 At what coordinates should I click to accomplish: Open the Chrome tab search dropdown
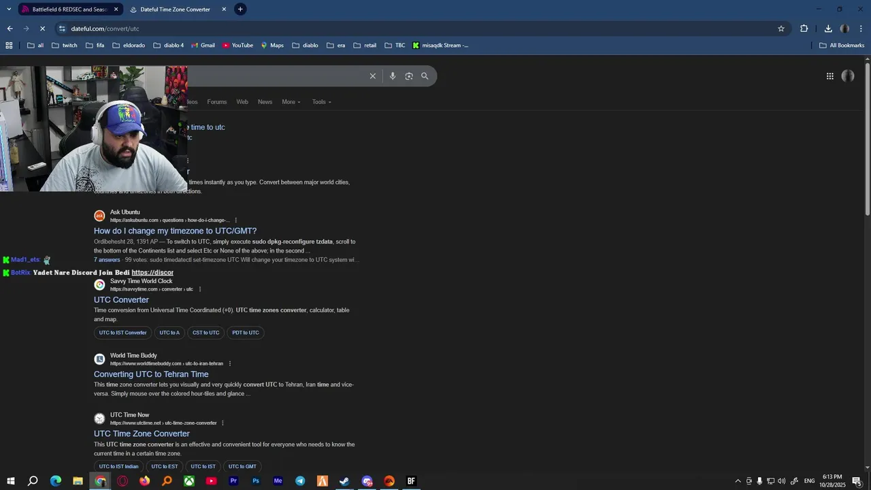9,10
